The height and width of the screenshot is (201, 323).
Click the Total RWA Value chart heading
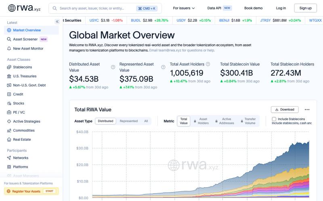point(93,109)
